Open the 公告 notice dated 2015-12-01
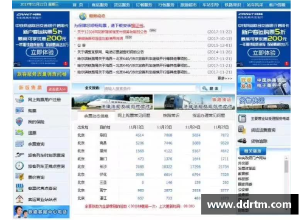 (81, 45)
